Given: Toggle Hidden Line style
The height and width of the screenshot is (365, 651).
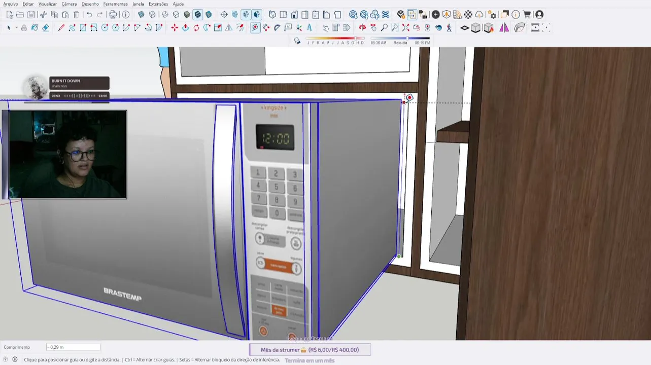Looking at the screenshot, I should (176, 15).
